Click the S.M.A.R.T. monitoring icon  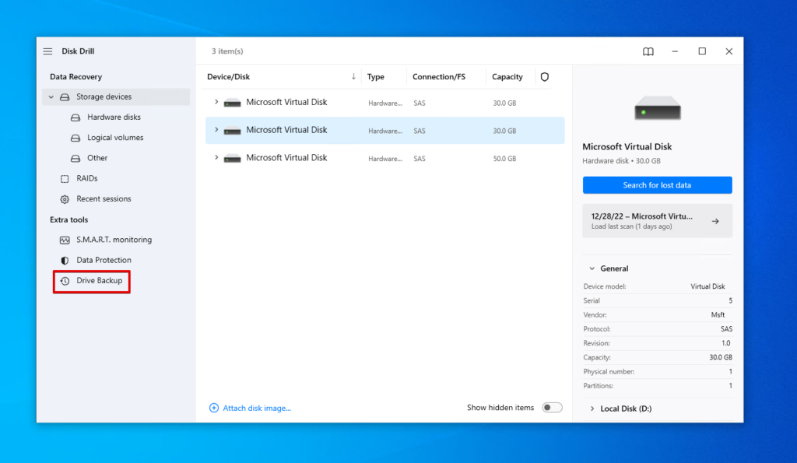pos(65,240)
